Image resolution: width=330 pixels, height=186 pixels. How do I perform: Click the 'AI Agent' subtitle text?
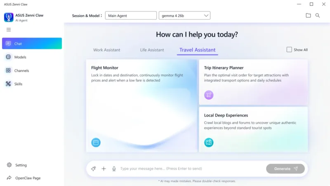pos(21,20)
